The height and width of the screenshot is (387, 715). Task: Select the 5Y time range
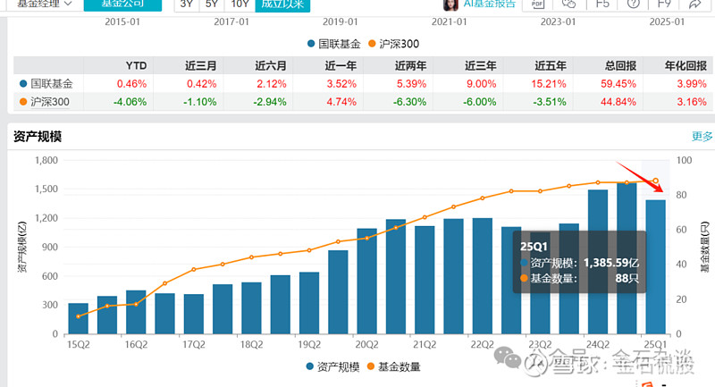point(212,4)
